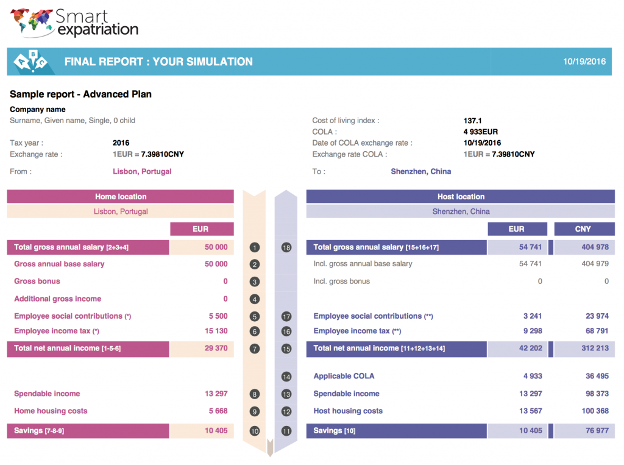Screen dimensions: 624x465
Task: Click host social contributions CNY 23 974
Action: pos(597,316)
